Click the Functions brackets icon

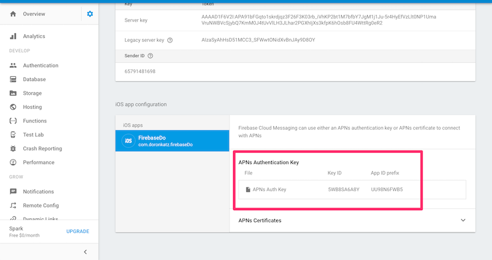[13, 120]
